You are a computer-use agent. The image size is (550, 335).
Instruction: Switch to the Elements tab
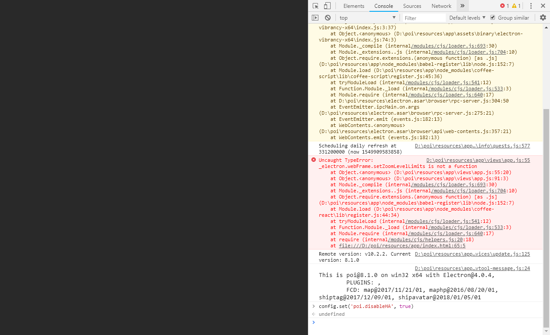click(x=353, y=6)
